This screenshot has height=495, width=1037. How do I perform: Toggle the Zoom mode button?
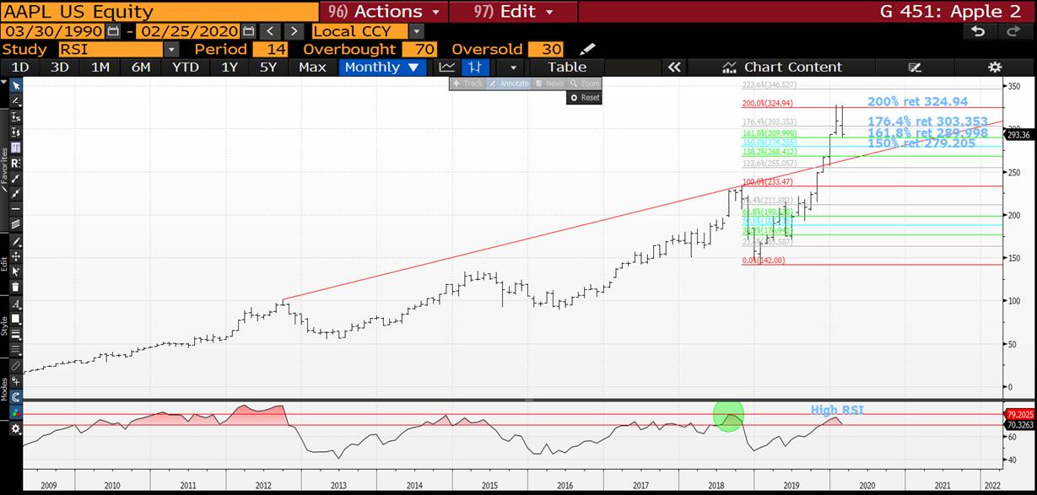[x=585, y=83]
